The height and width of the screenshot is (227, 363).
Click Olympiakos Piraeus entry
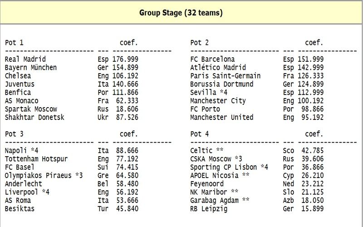pyautogui.click(x=38, y=176)
